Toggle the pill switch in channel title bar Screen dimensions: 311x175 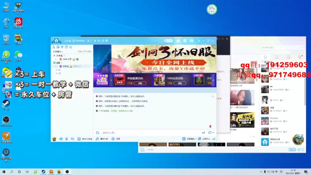[x=168, y=41]
